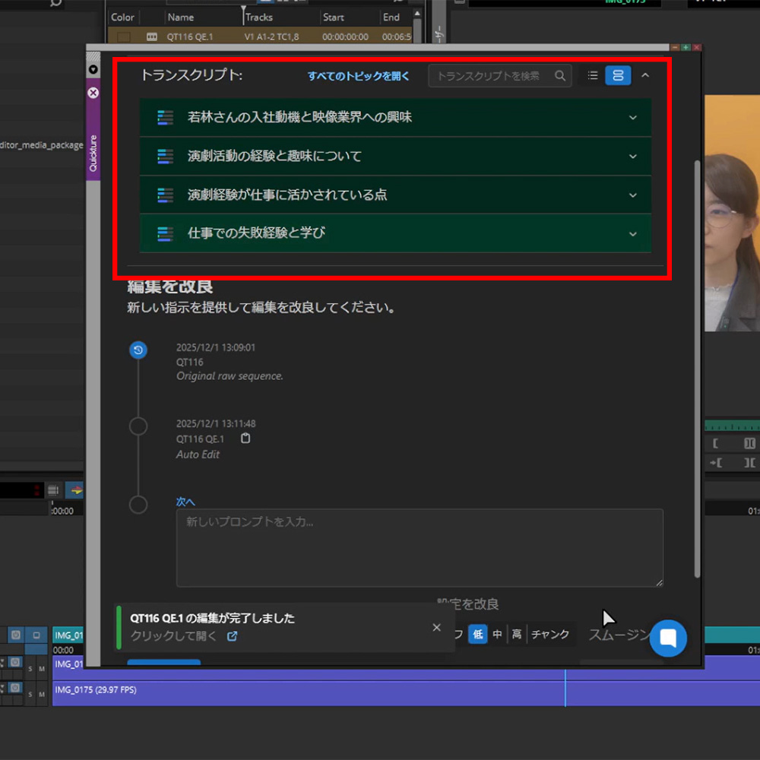The width and height of the screenshot is (760, 760).
Task: Open the blue chat bubble button
Action: [668, 638]
